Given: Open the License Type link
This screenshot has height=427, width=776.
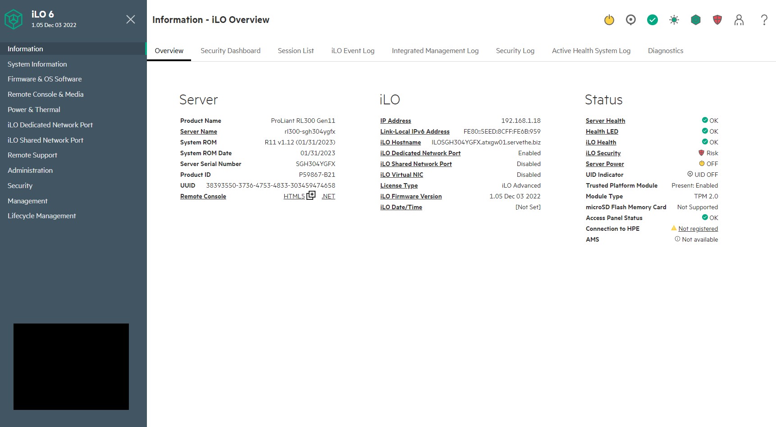Looking at the screenshot, I should 399,185.
